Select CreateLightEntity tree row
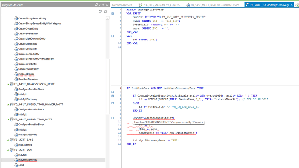The image size is (299, 168). click(x=28, y=44)
